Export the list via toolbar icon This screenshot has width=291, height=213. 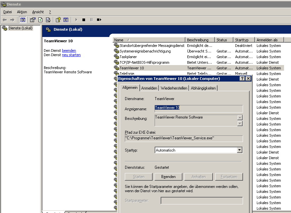pos(48,20)
